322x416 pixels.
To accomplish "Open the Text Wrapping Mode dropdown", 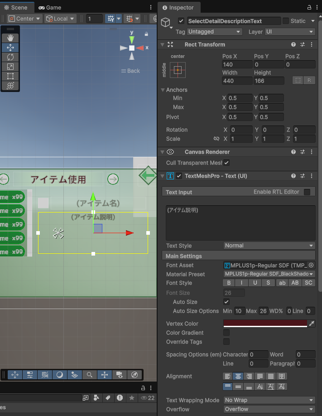I will point(269,400).
